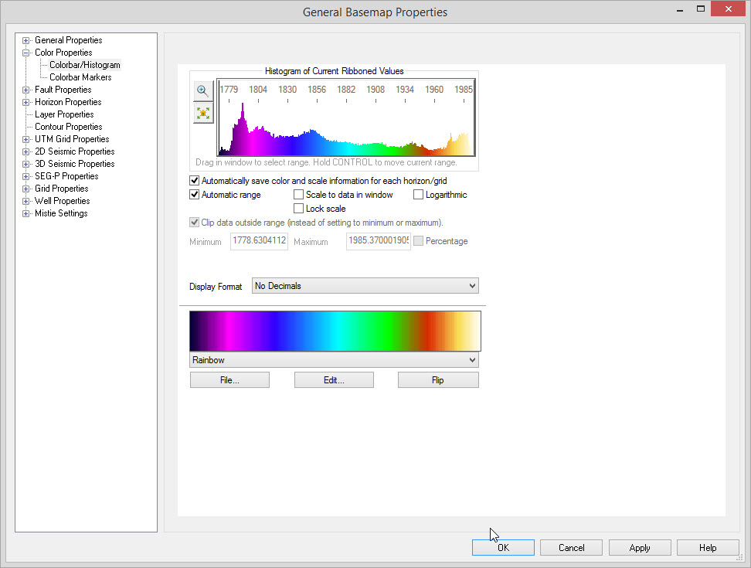Click the fit-to-extents icon below the magnifier
The width and height of the screenshot is (751, 568).
coord(202,113)
